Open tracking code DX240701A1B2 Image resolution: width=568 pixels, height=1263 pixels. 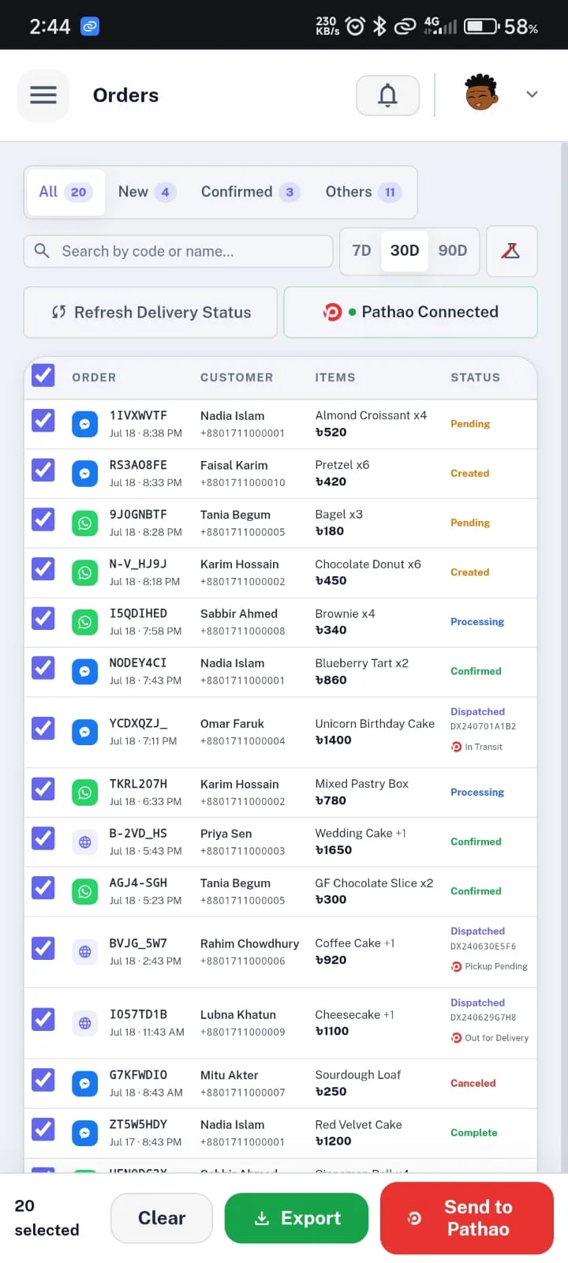[x=483, y=726]
